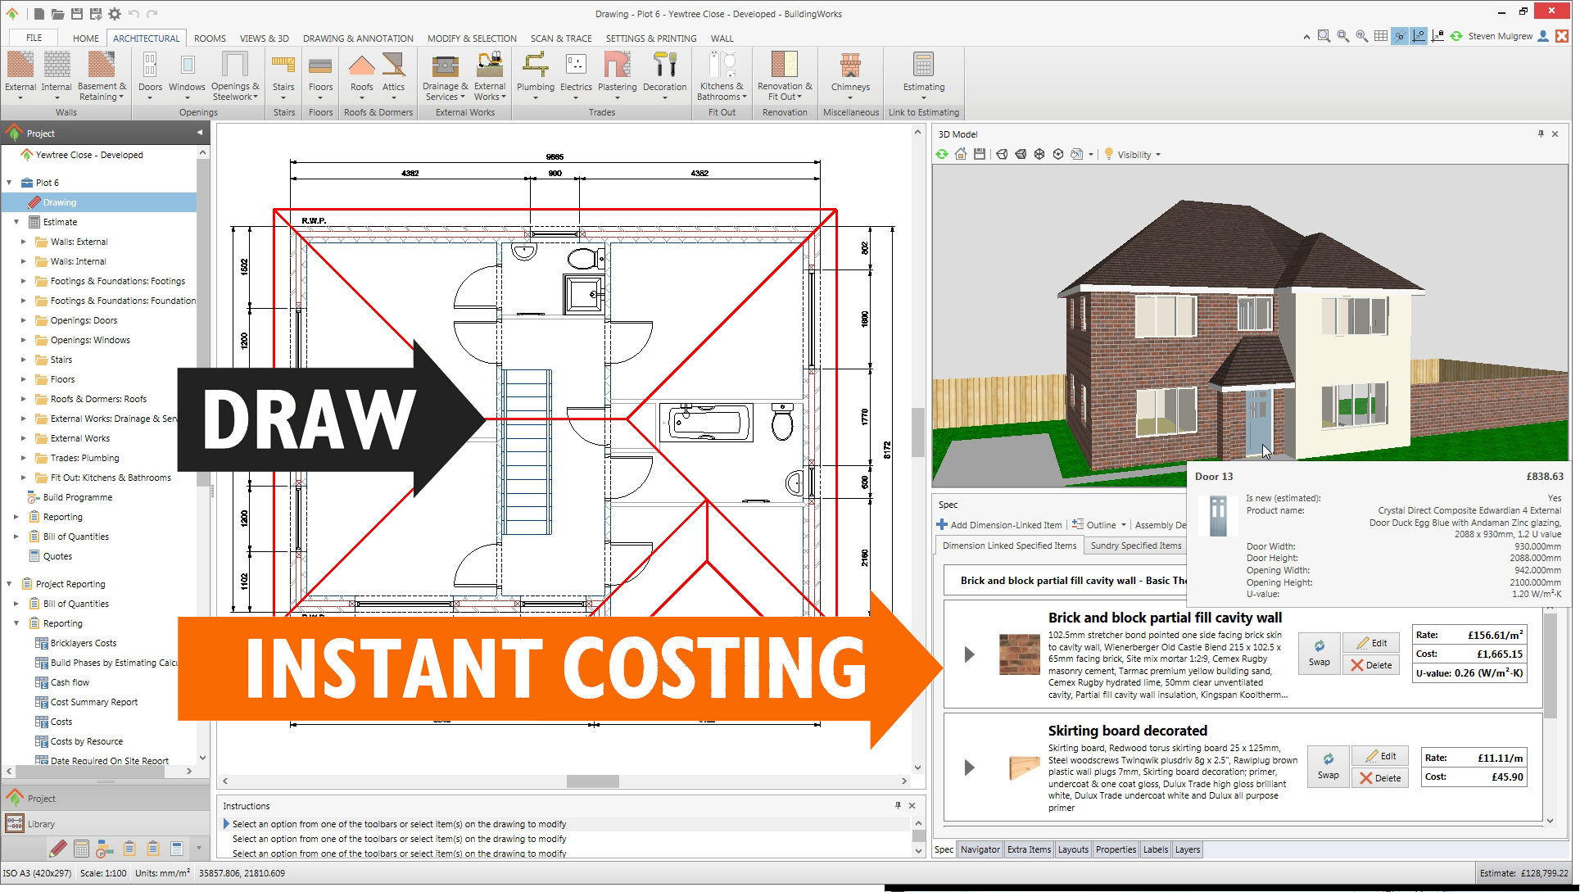Toggle object snap button in top toolbar

tap(1400, 36)
